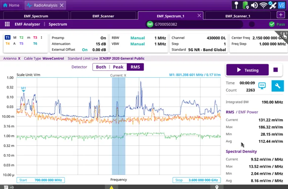Click the speaker volume icon

pyautogui.click(x=254, y=5)
